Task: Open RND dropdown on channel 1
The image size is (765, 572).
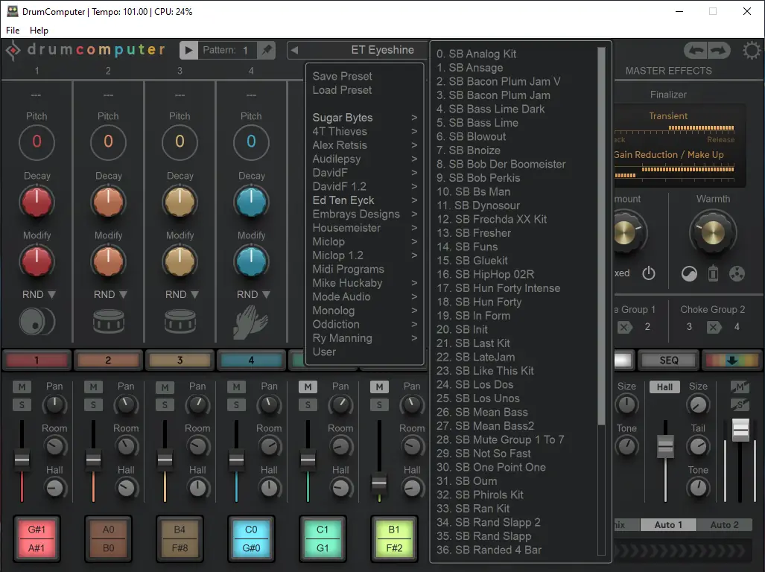Action: (x=39, y=294)
